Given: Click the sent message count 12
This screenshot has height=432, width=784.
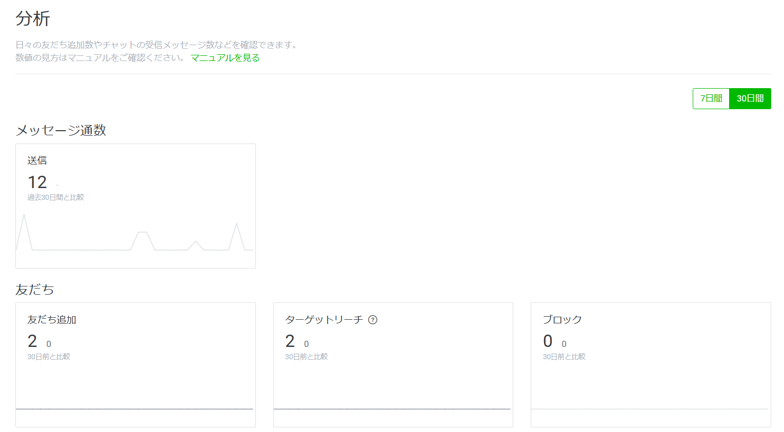Looking at the screenshot, I should (37, 182).
